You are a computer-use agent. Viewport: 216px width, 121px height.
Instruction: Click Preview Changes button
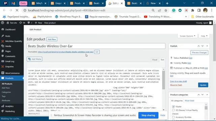[x=199, y=52]
